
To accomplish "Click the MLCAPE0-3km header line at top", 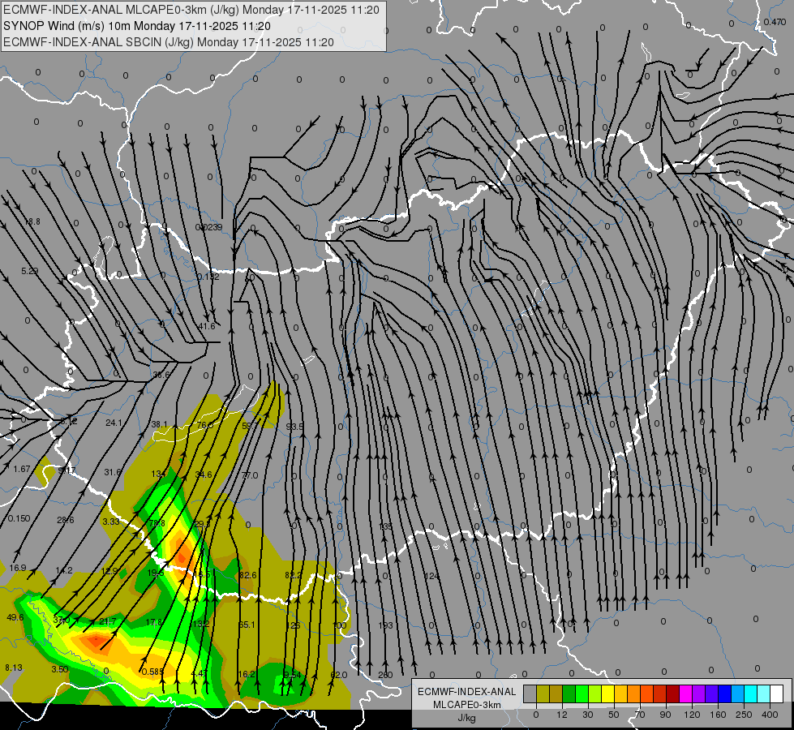I will (x=191, y=10).
